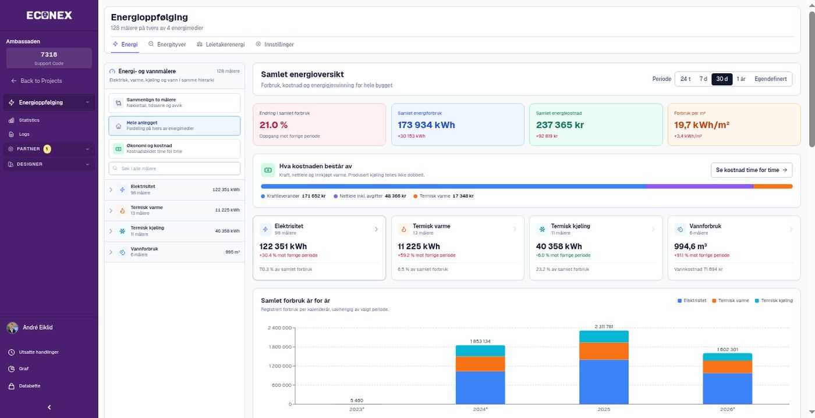This screenshot has height=418, width=815.
Task: Open the Databøtte bucket icon
Action: 11,386
